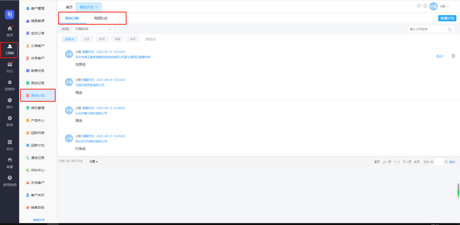Click the magnifier search icon
Screen dimensions: 460x225
(x=449, y=29)
